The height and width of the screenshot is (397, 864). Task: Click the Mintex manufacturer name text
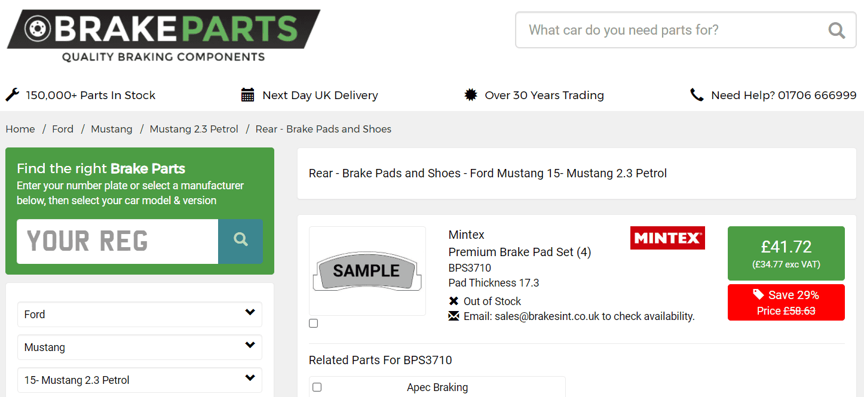467,235
